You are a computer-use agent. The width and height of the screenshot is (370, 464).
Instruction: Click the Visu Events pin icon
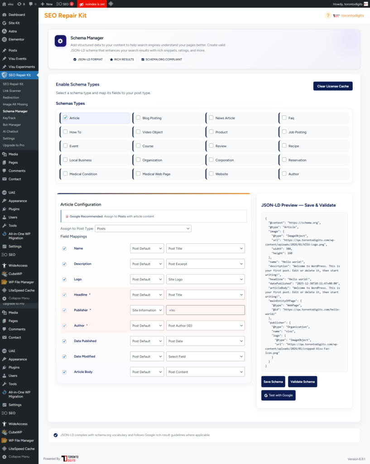pyautogui.click(x=4, y=59)
